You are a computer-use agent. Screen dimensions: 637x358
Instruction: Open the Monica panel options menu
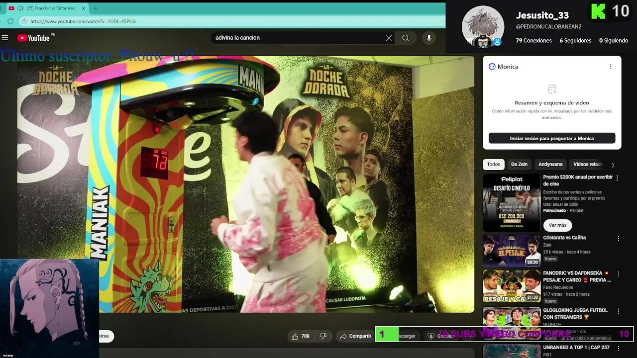point(611,67)
